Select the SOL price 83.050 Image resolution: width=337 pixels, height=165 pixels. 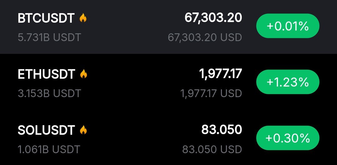pyautogui.click(x=222, y=130)
